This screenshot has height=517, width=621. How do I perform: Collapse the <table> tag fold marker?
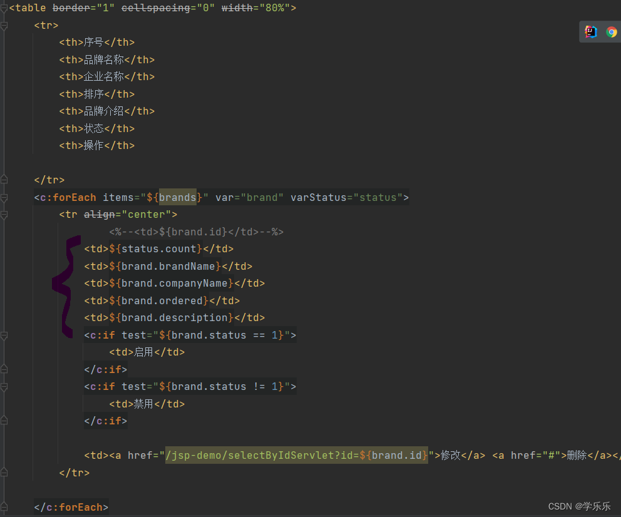click(x=4, y=8)
